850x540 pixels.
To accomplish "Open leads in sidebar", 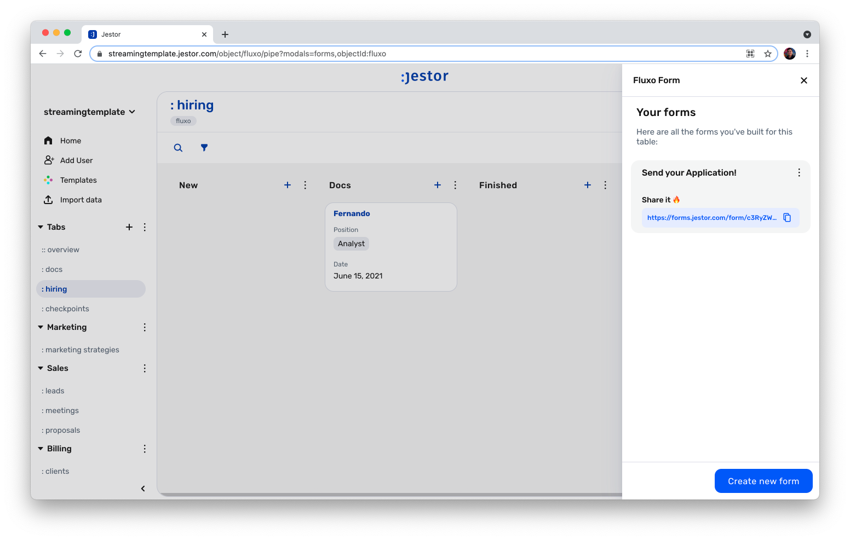I will [x=91, y=391].
